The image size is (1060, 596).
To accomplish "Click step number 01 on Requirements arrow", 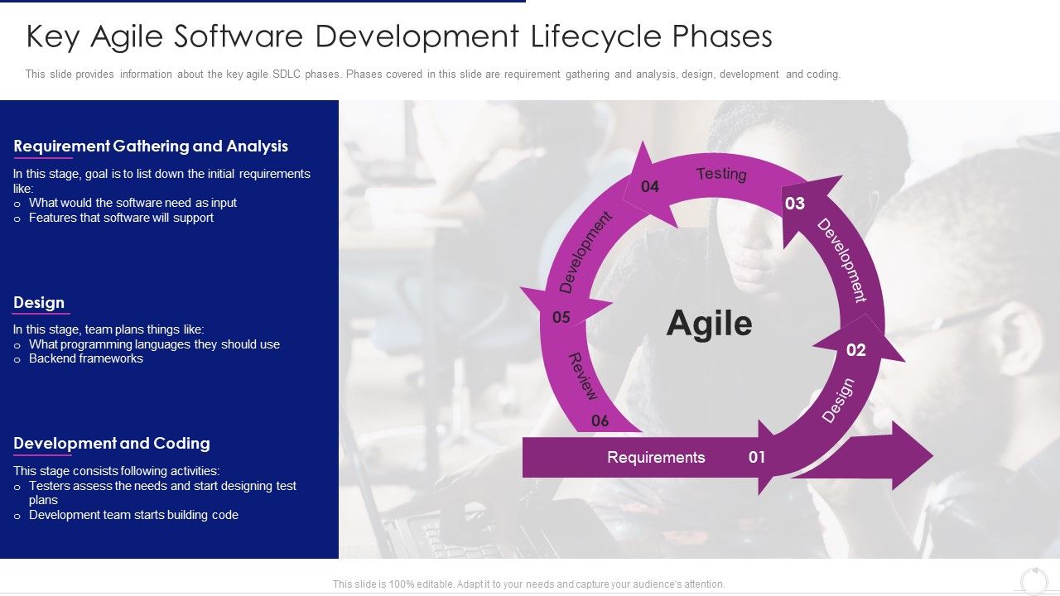I will (x=758, y=456).
